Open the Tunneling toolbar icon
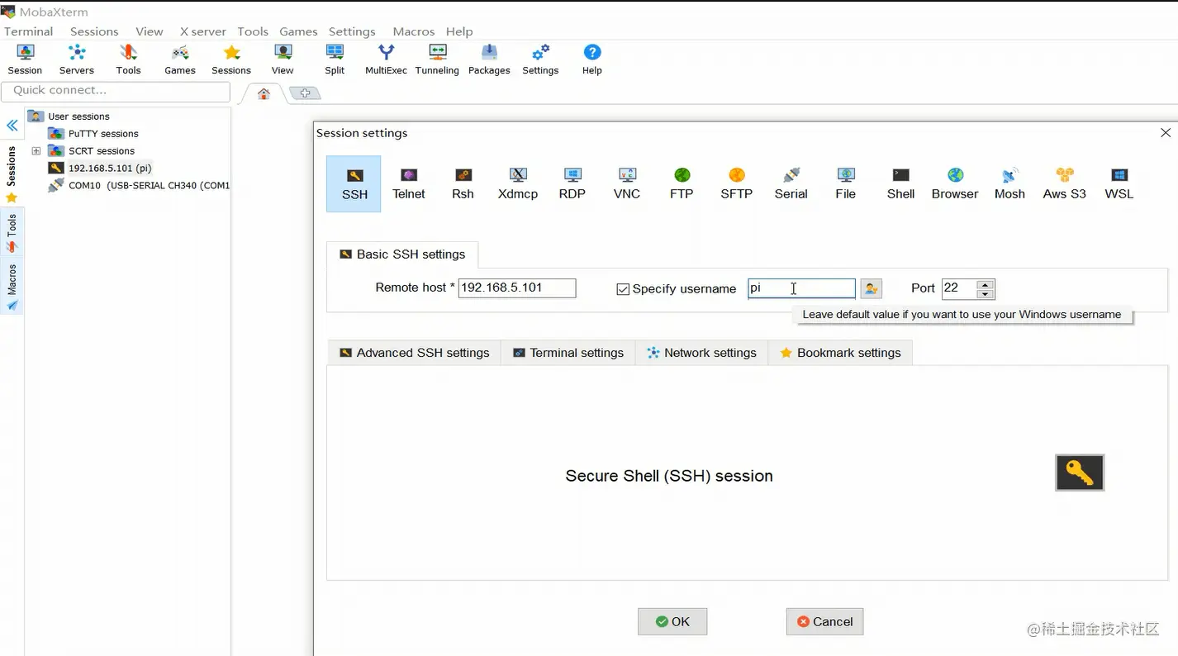Screen dimensions: 1178x656 click(x=437, y=59)
